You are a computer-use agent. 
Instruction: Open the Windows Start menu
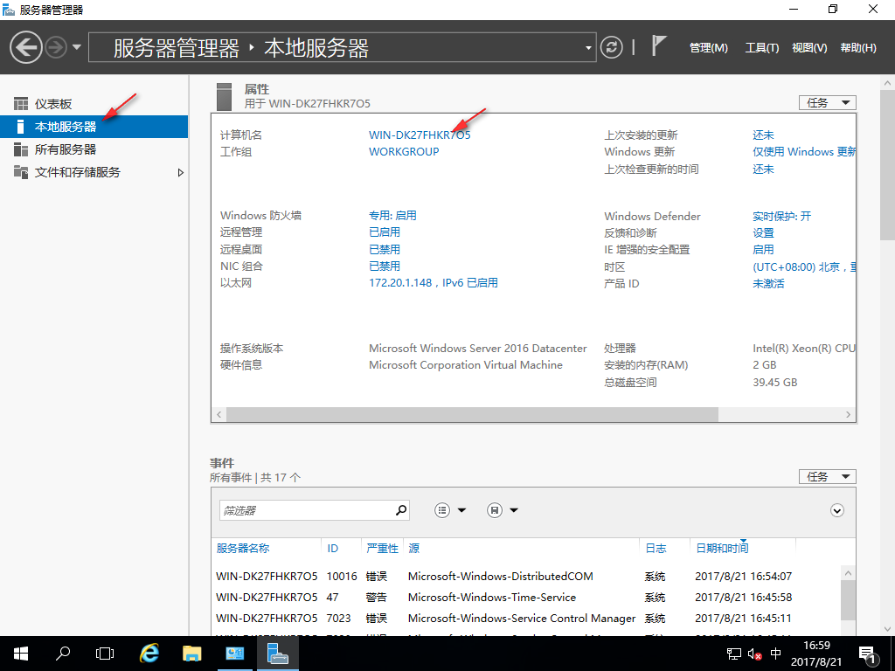[21, 654]
